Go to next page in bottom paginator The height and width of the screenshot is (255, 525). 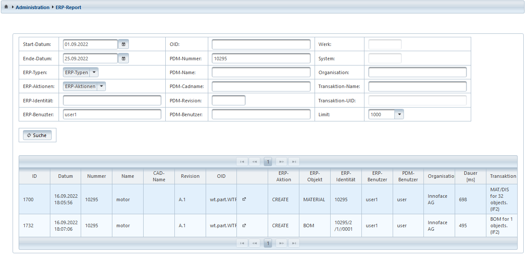pyautogui.click(x=281, y=244)
